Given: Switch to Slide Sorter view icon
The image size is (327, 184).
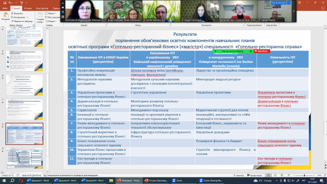Looking at the screenshot, I should 275,175.
